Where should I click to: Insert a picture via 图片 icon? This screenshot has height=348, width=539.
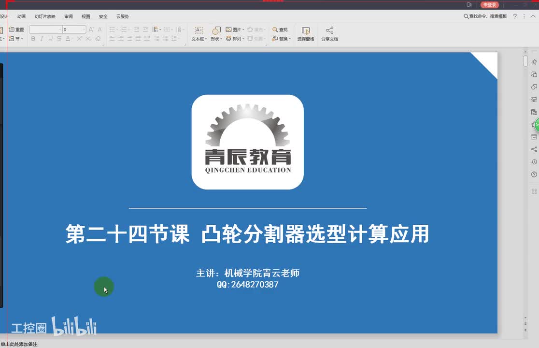pos(228,29)
